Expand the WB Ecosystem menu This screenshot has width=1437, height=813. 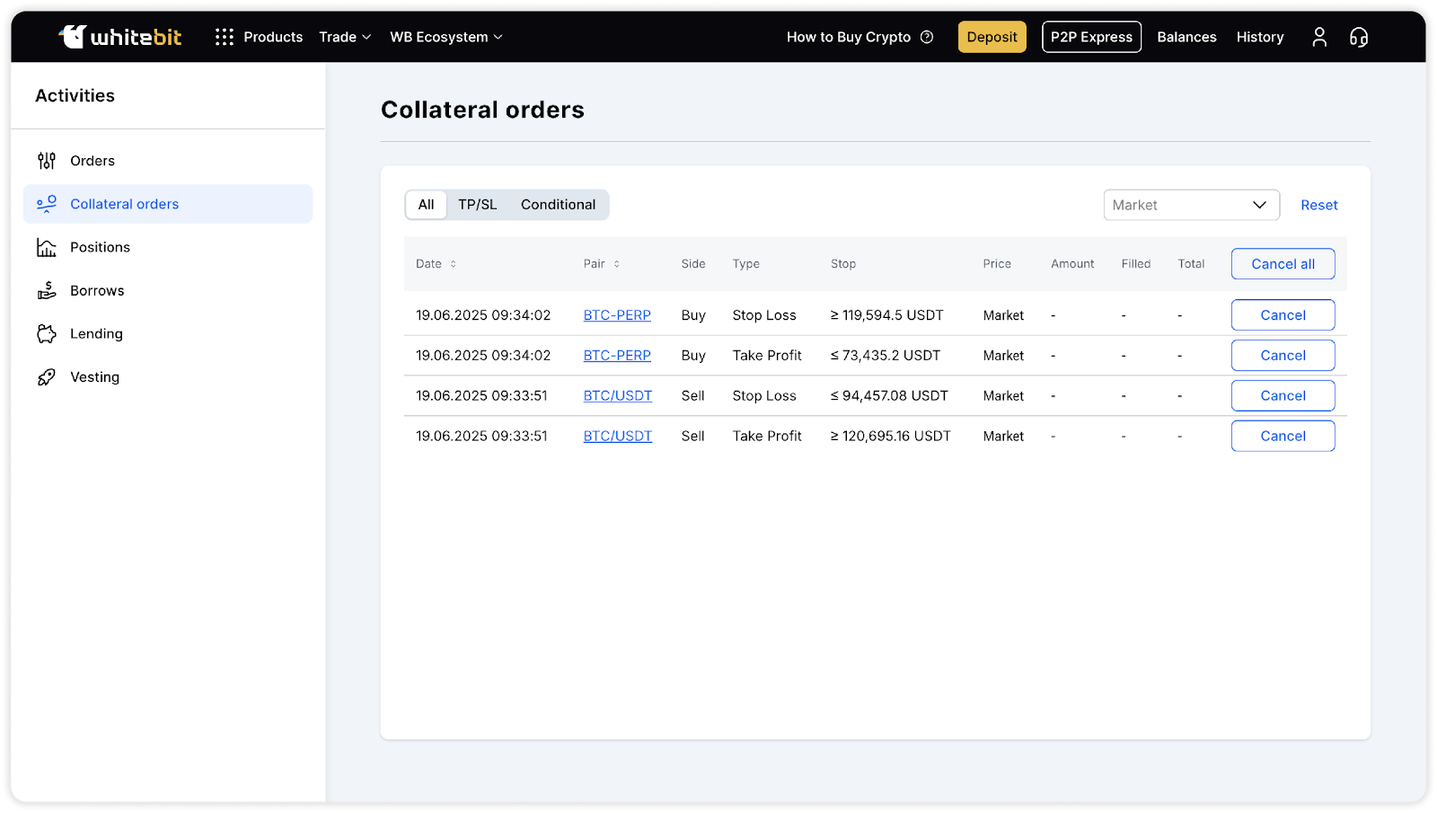pos(445,37)
